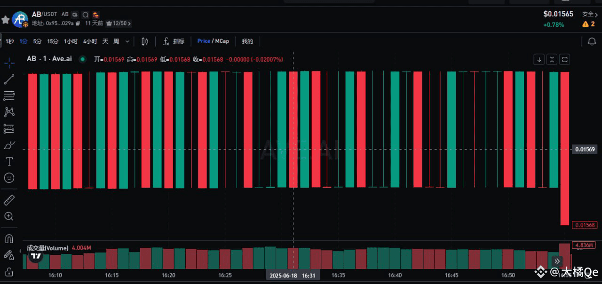The height and width of the screenshot is (284, 602).
Task: Switch to 5分 timeframe
Action: point(37,41)
